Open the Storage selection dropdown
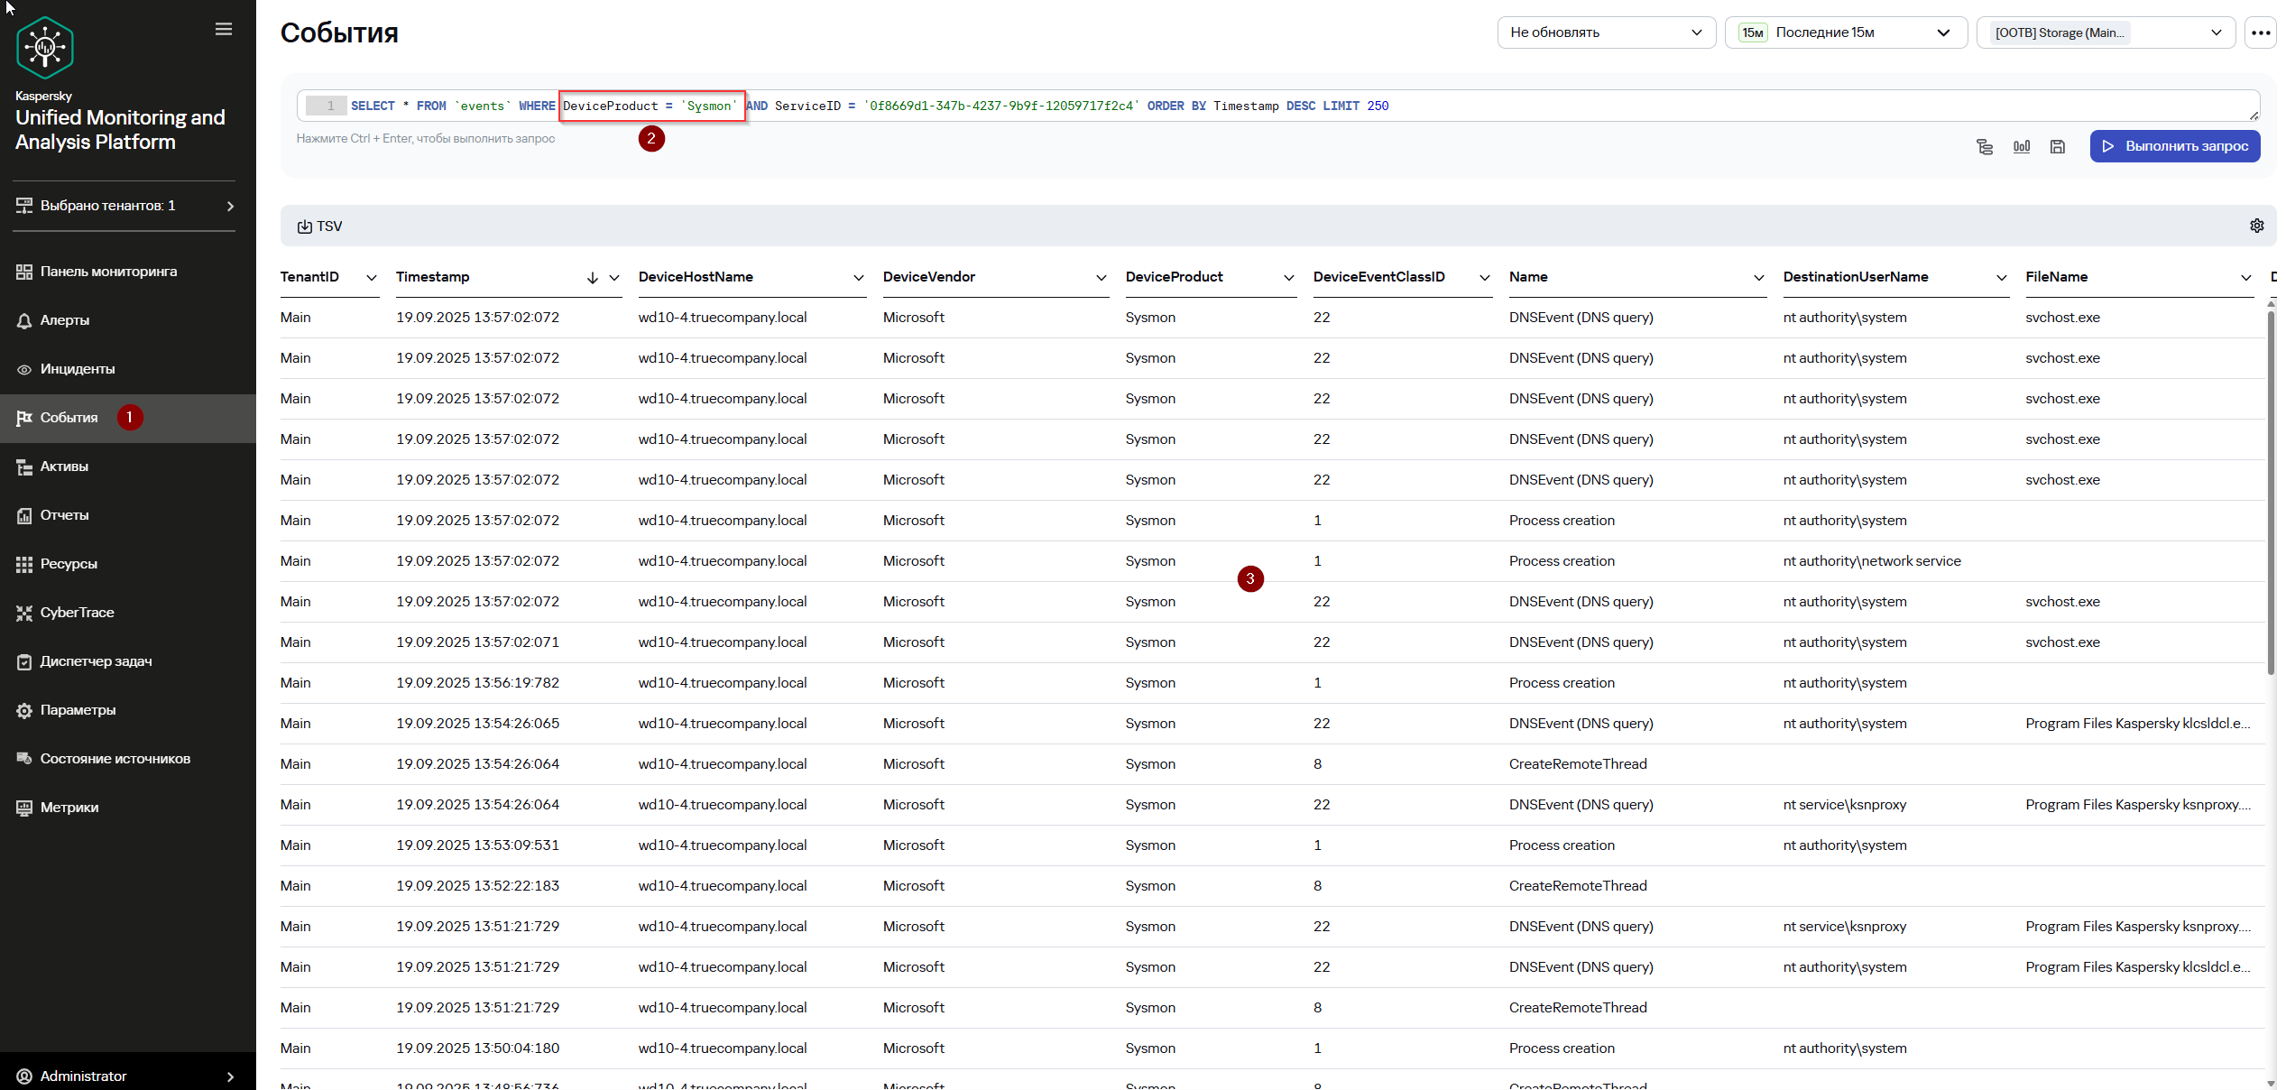 (2105, 32)
